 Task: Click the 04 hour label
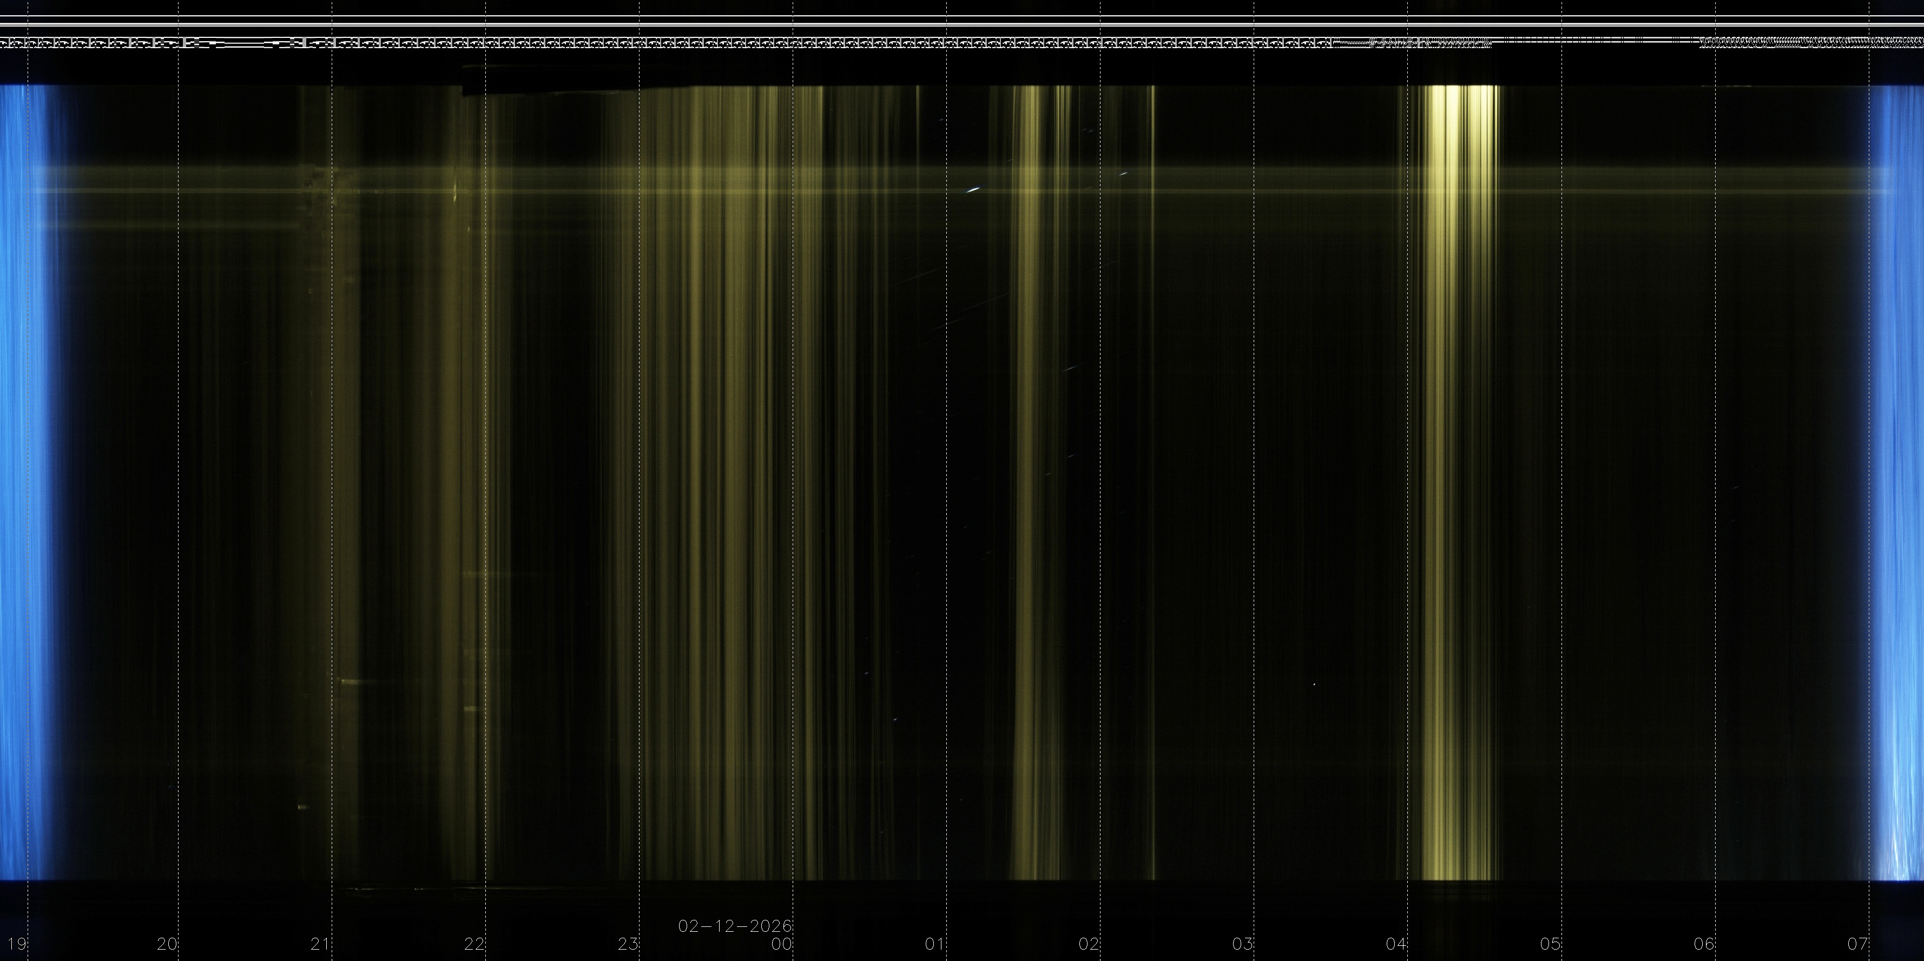coord(1396,944)
